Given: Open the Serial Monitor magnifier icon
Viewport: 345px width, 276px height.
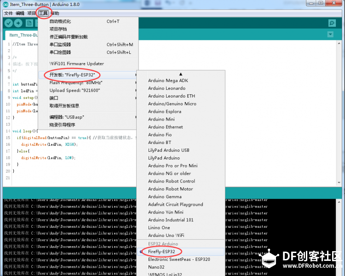Looking at the screenshot, I should (x=332, y=23).
